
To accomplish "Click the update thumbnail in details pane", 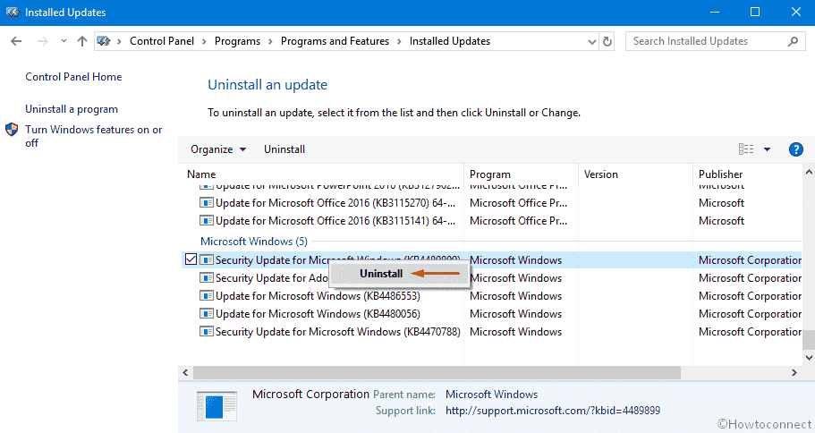I will point(216,406).
